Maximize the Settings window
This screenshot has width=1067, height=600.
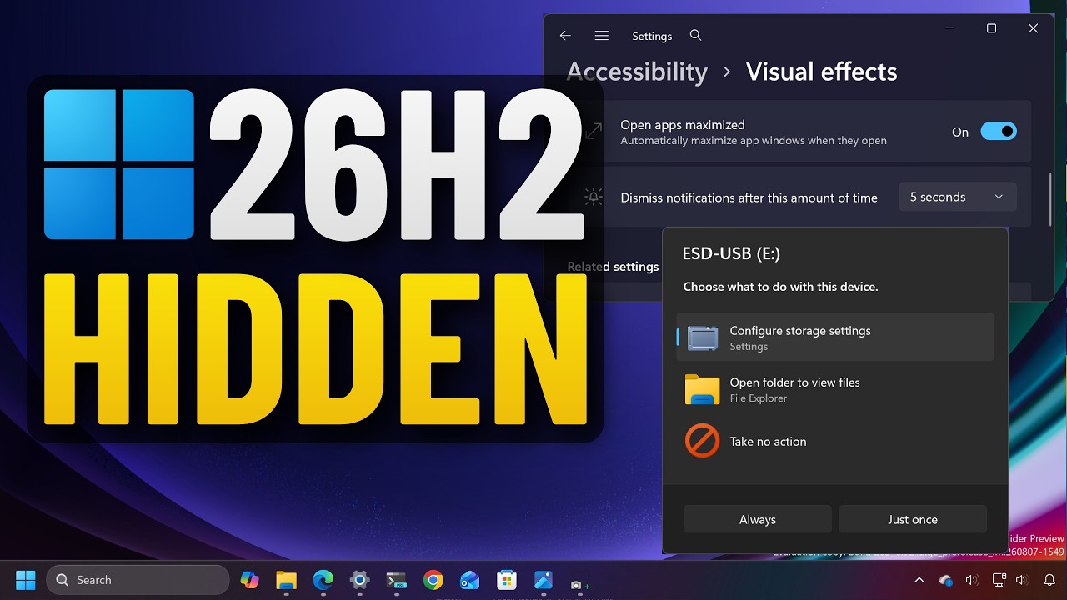click(991, 28)
